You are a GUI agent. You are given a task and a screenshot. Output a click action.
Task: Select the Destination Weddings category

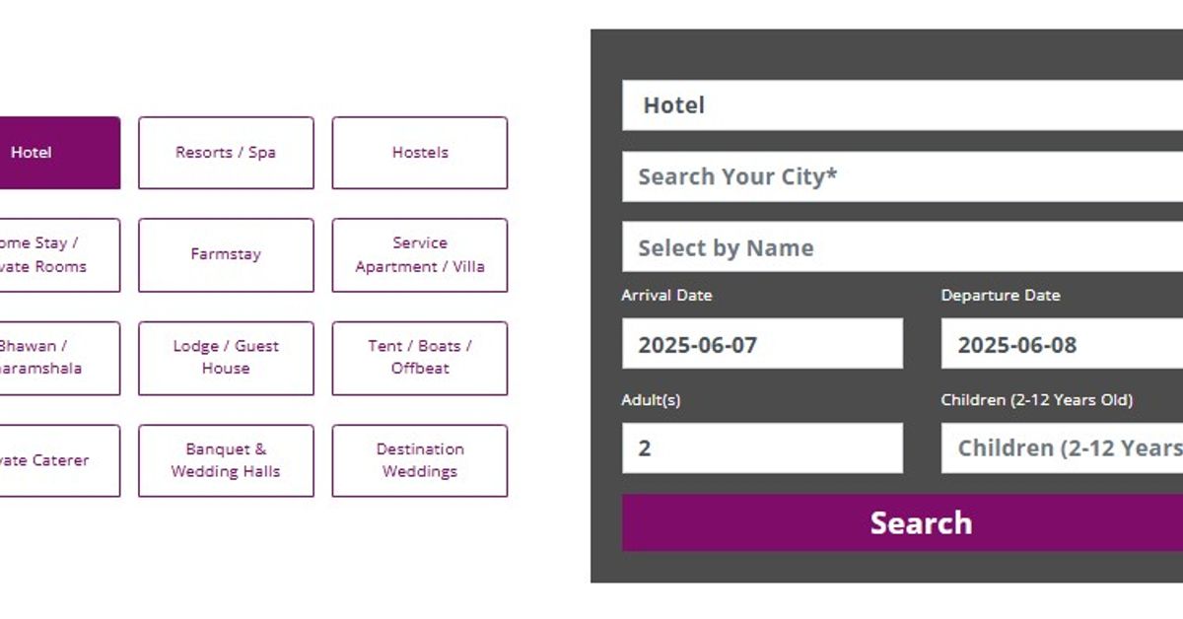click(420, 460)
